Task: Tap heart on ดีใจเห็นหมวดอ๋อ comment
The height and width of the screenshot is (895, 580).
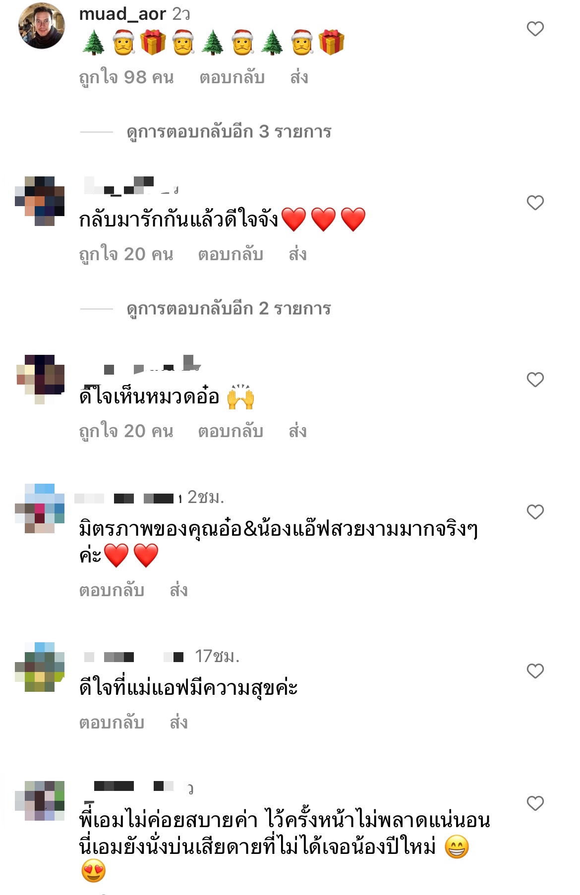Action: [535, 380]
